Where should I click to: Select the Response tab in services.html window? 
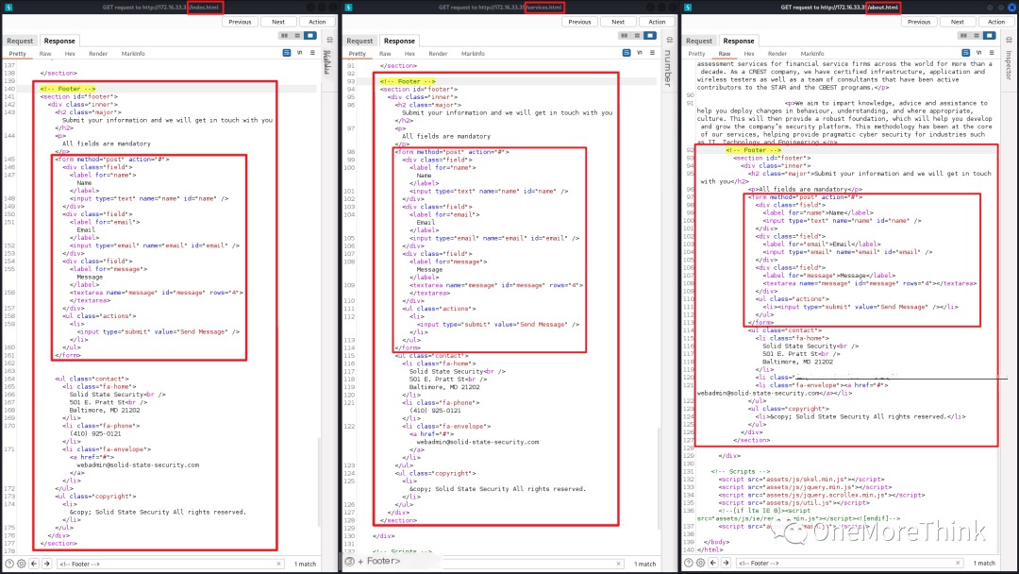(x=399, y=41)
